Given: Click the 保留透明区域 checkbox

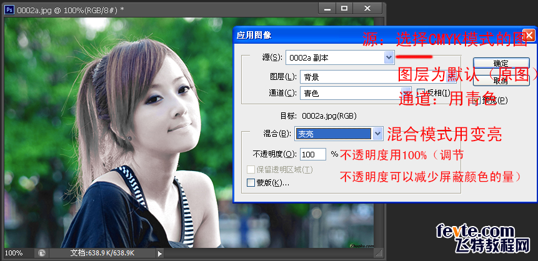Looking at the screenshot, I should click(x=251, y=169).
